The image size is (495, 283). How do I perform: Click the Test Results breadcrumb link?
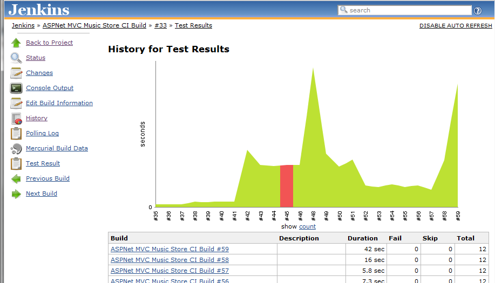[193, 25]
